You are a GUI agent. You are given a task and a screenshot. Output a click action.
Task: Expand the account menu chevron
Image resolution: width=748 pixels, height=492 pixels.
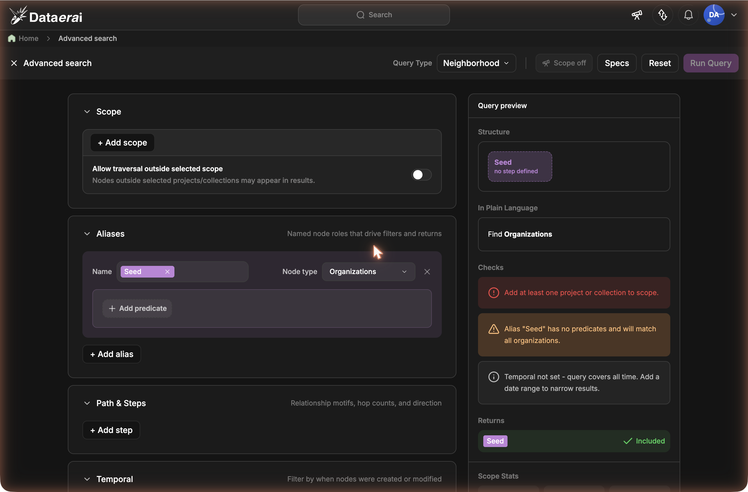(x=734, y=15)
